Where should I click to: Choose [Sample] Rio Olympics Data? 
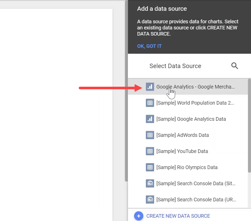click(187, 168)
